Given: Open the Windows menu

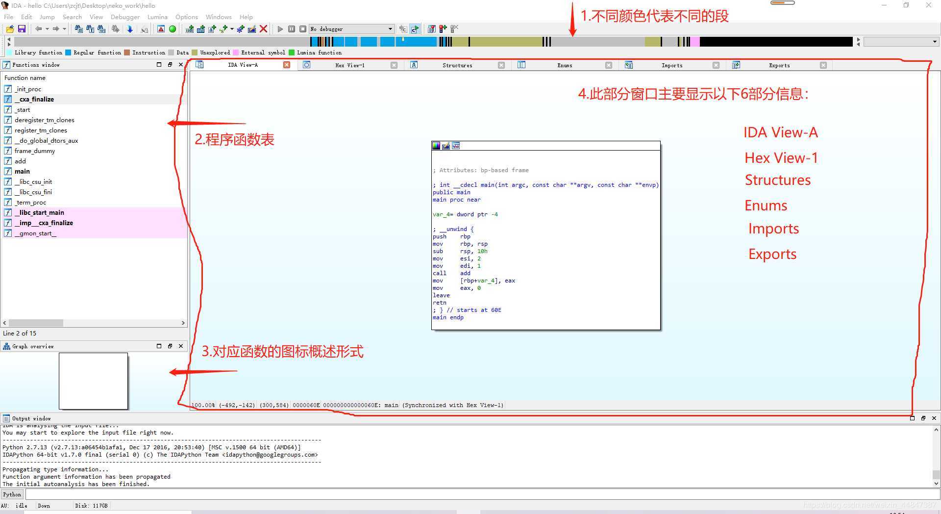Looking at the screenshot, I should click(x=219, y=17).
